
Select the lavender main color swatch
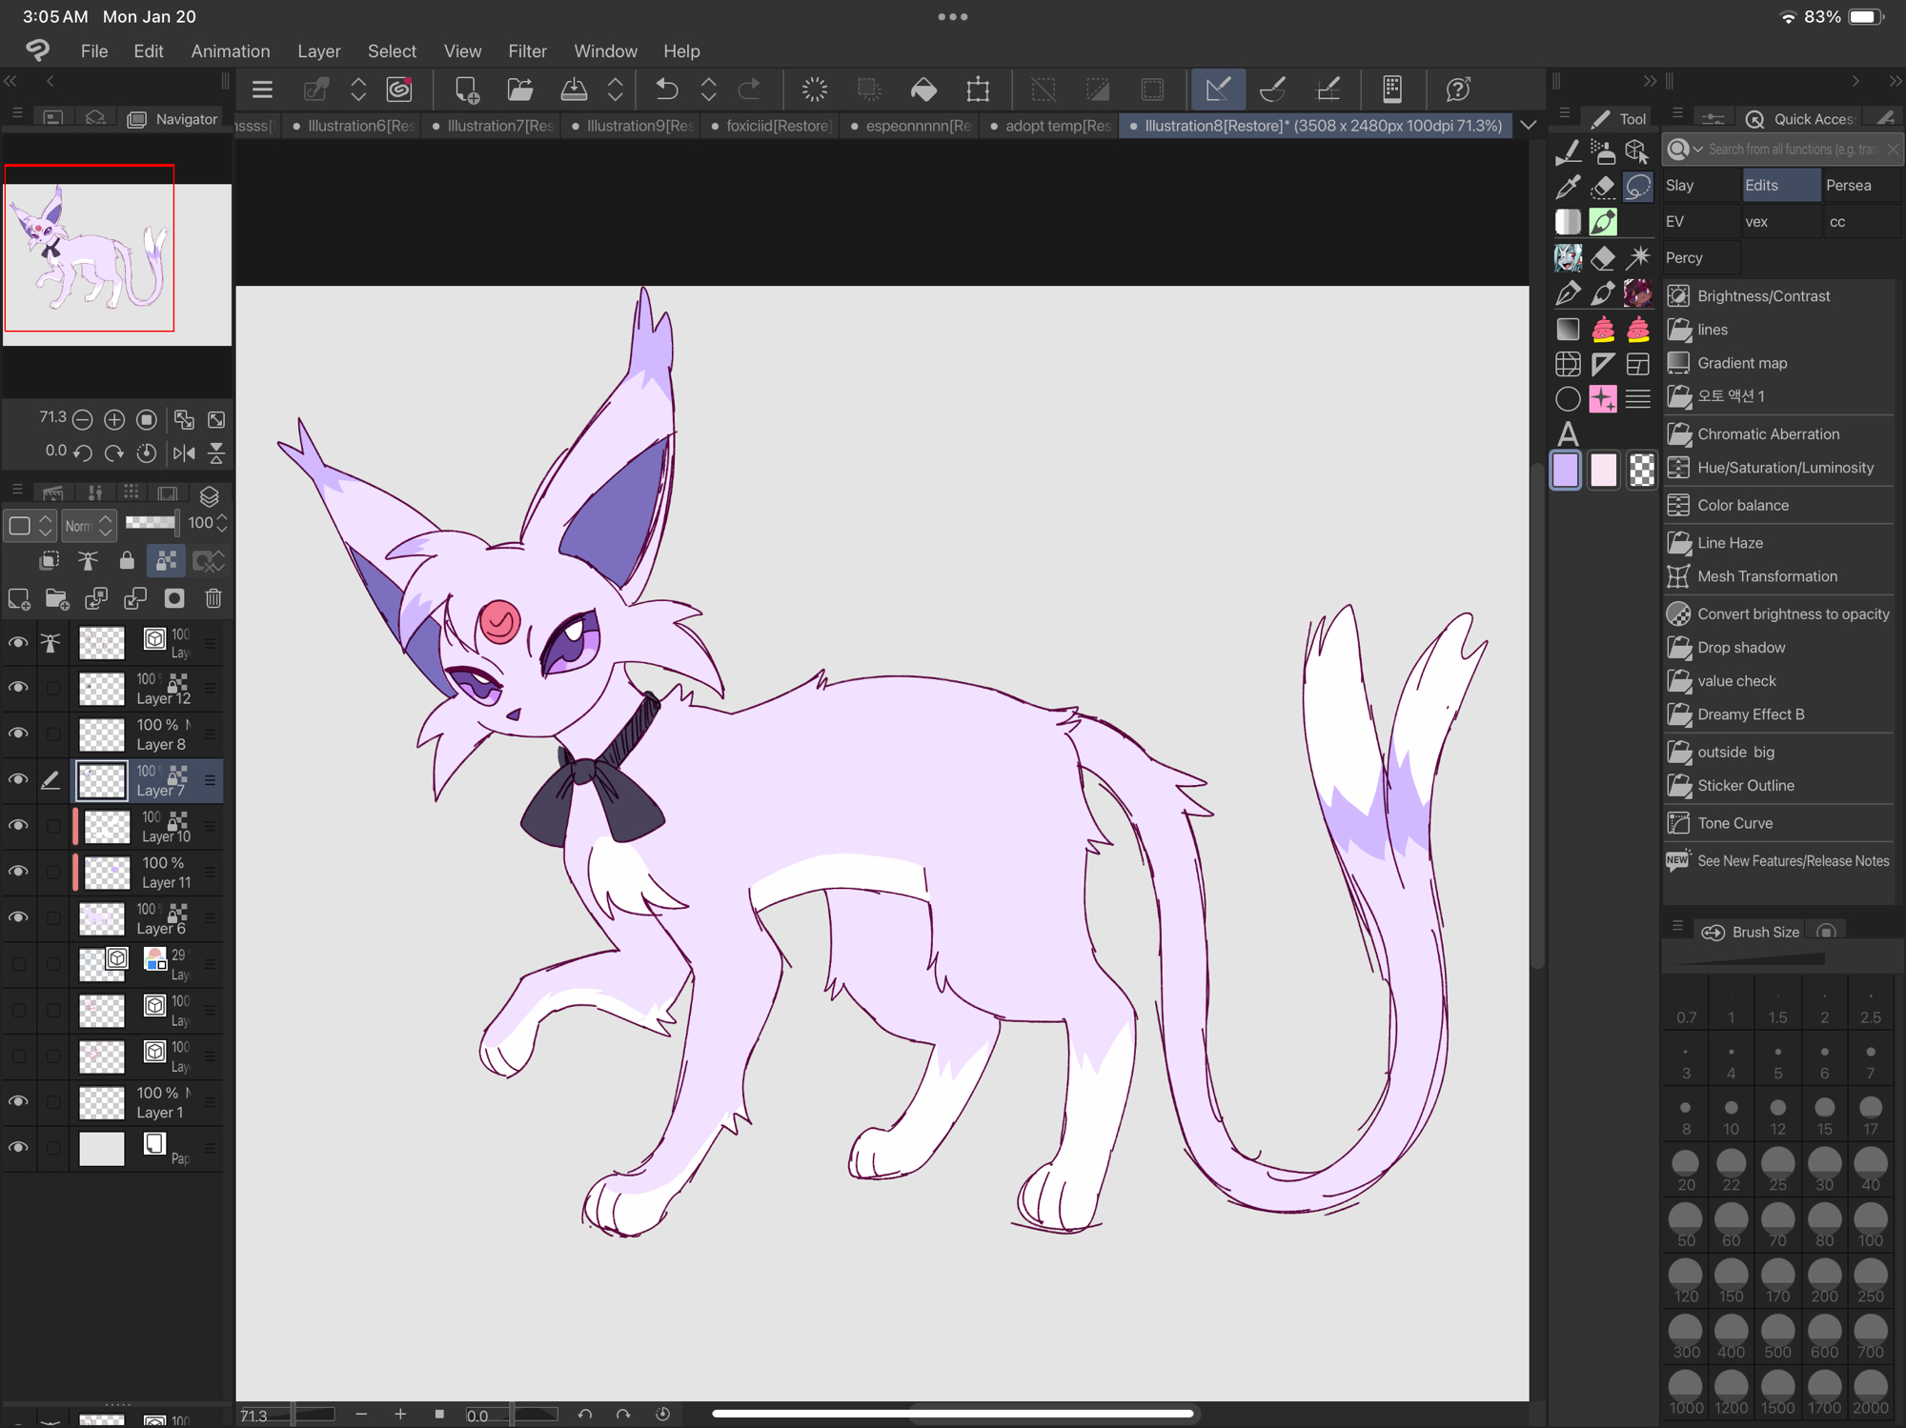(x=1566, y=471)
